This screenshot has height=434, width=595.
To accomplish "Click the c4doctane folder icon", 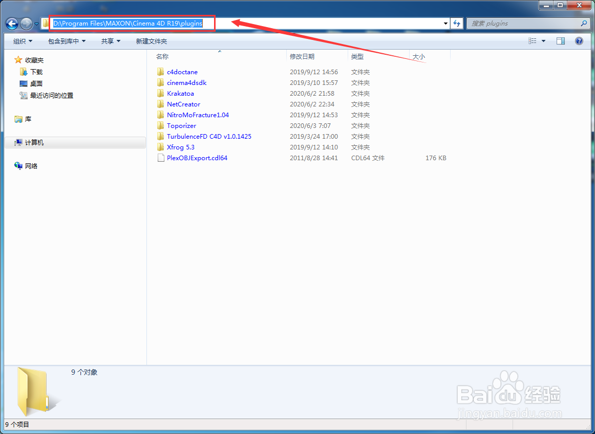I will [x=160, y=72].
